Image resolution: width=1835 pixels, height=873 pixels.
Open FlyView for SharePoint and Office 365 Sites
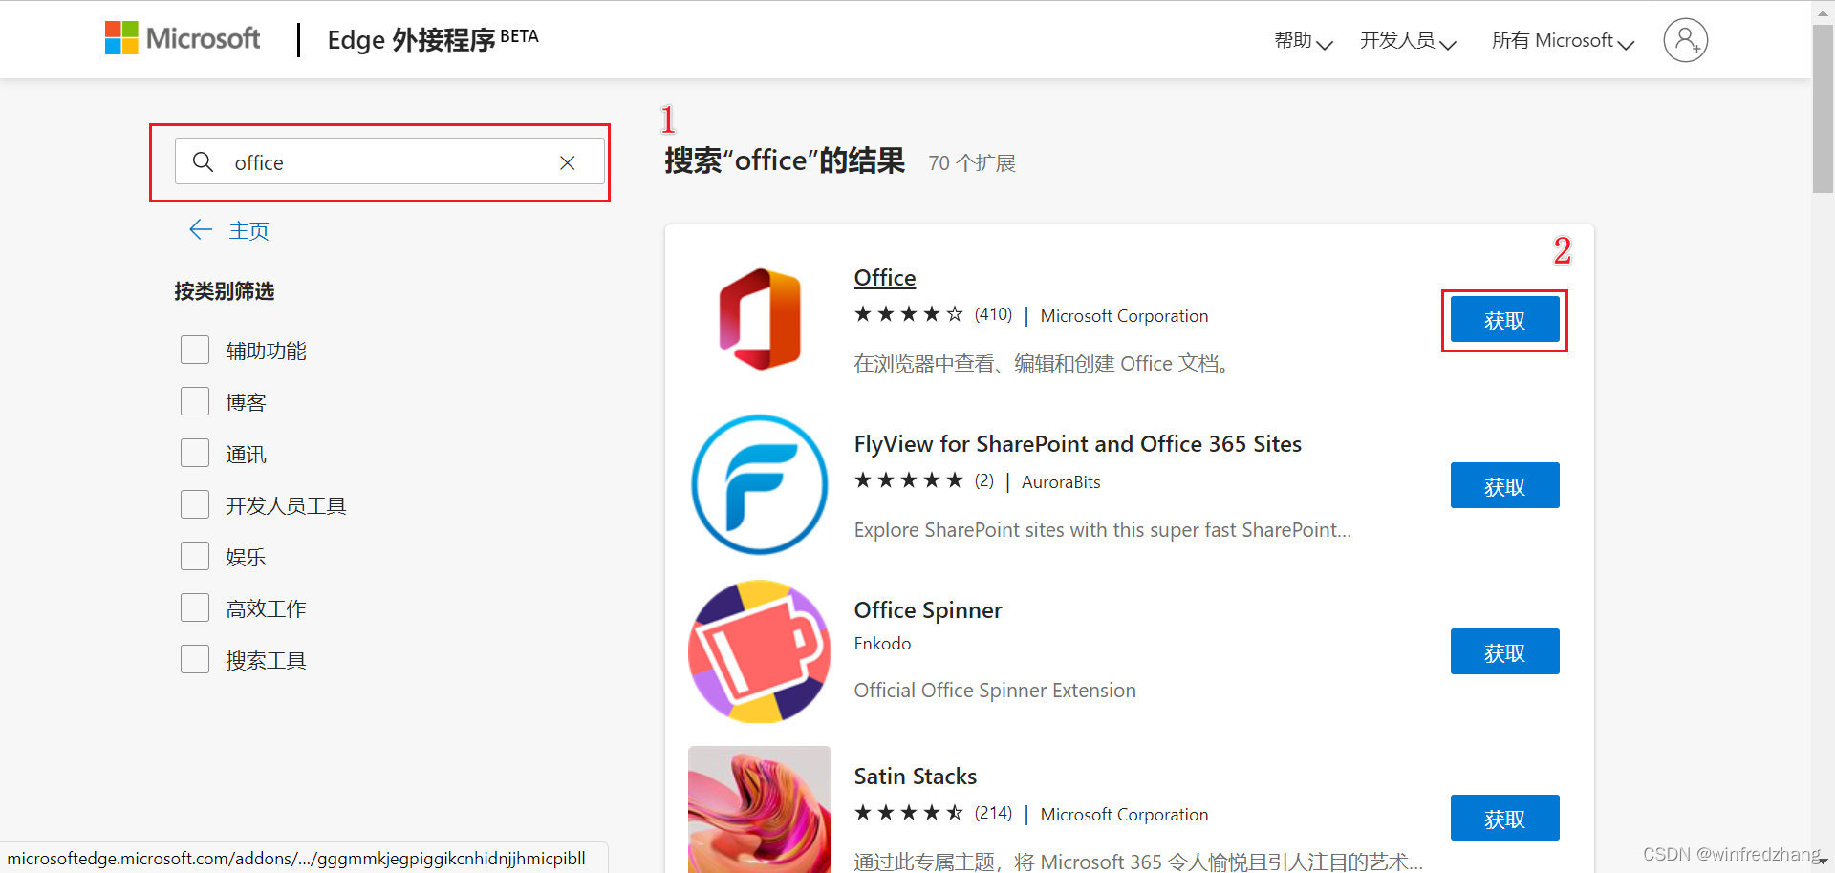coord(1078,444)
